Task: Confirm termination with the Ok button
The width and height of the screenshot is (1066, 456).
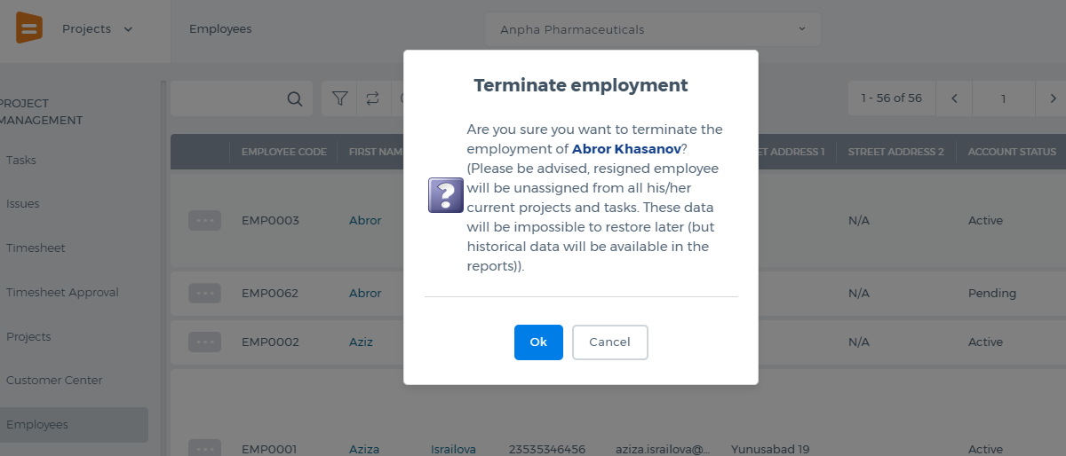Action: pos(538,342)
